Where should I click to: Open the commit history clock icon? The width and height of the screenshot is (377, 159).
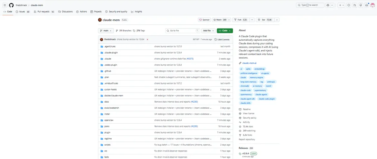tap(216, 39)
